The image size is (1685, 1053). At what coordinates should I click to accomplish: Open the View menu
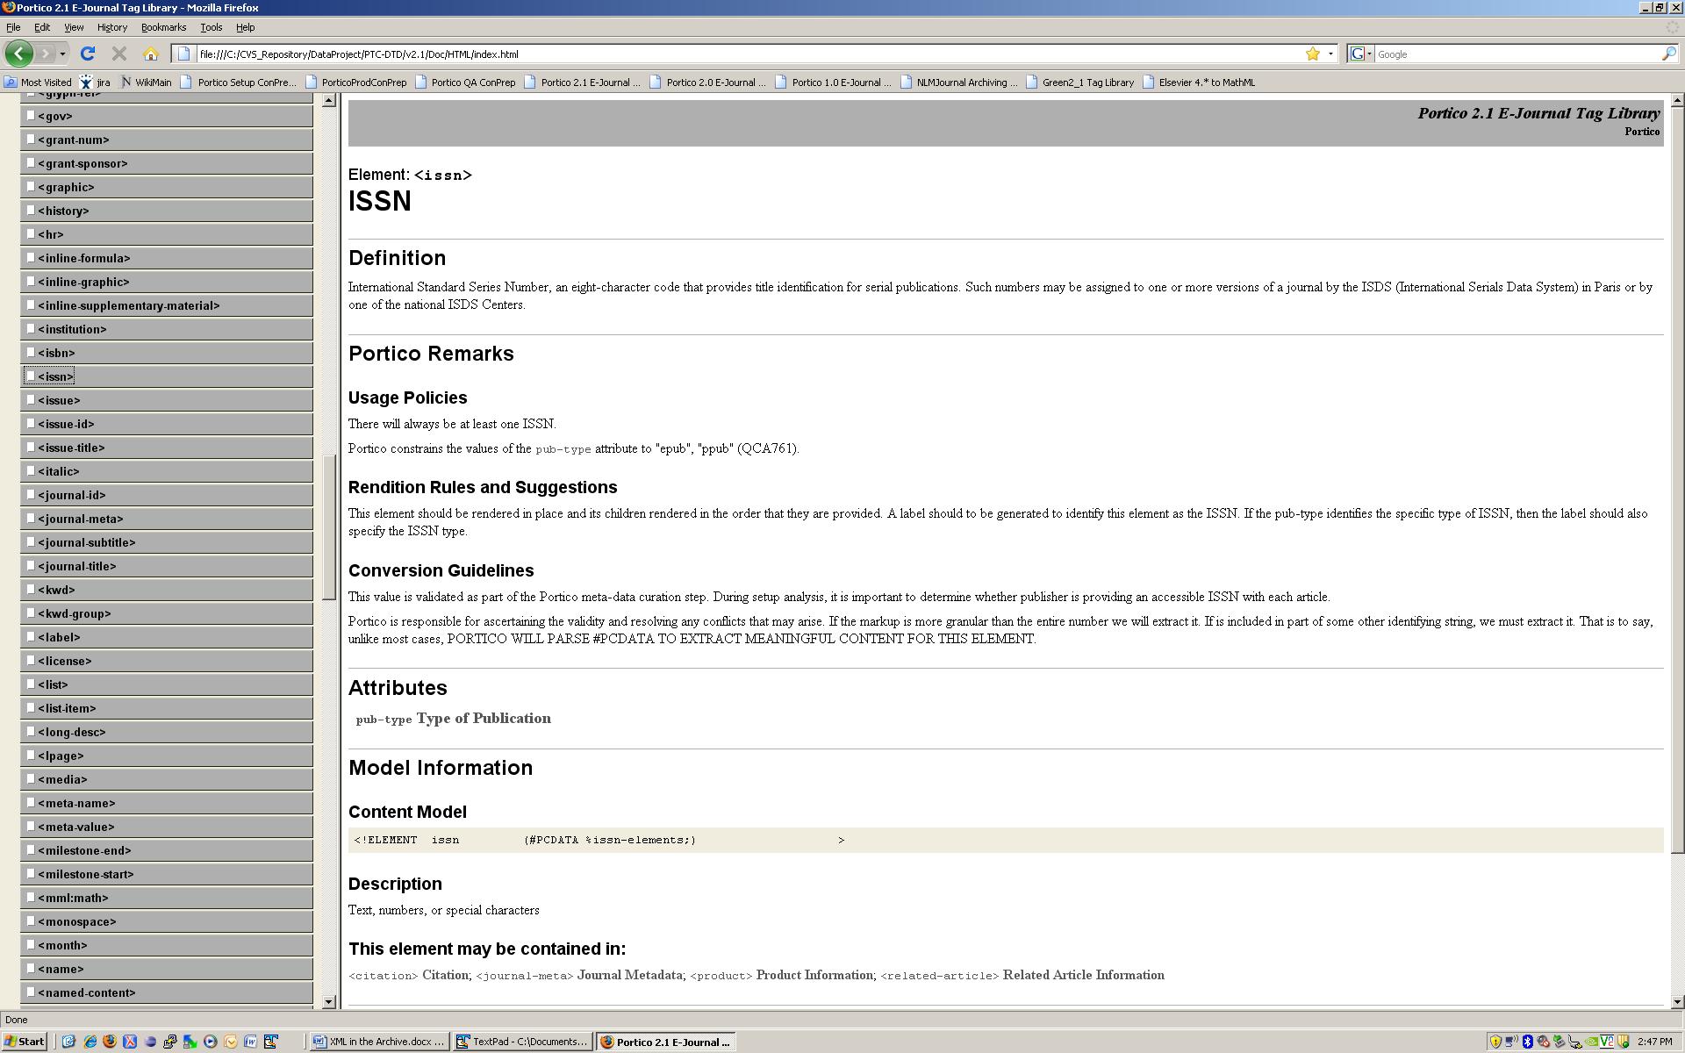tap(74, 27)
